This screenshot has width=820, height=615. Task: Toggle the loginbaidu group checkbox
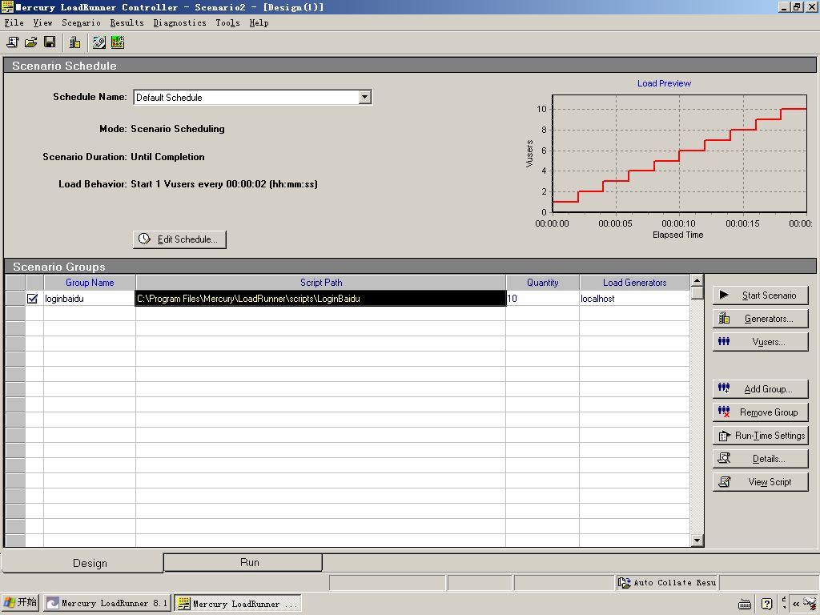coord(32,299)
